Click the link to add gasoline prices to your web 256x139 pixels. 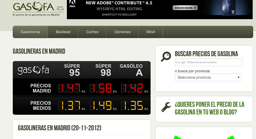(x=209, y=108)
